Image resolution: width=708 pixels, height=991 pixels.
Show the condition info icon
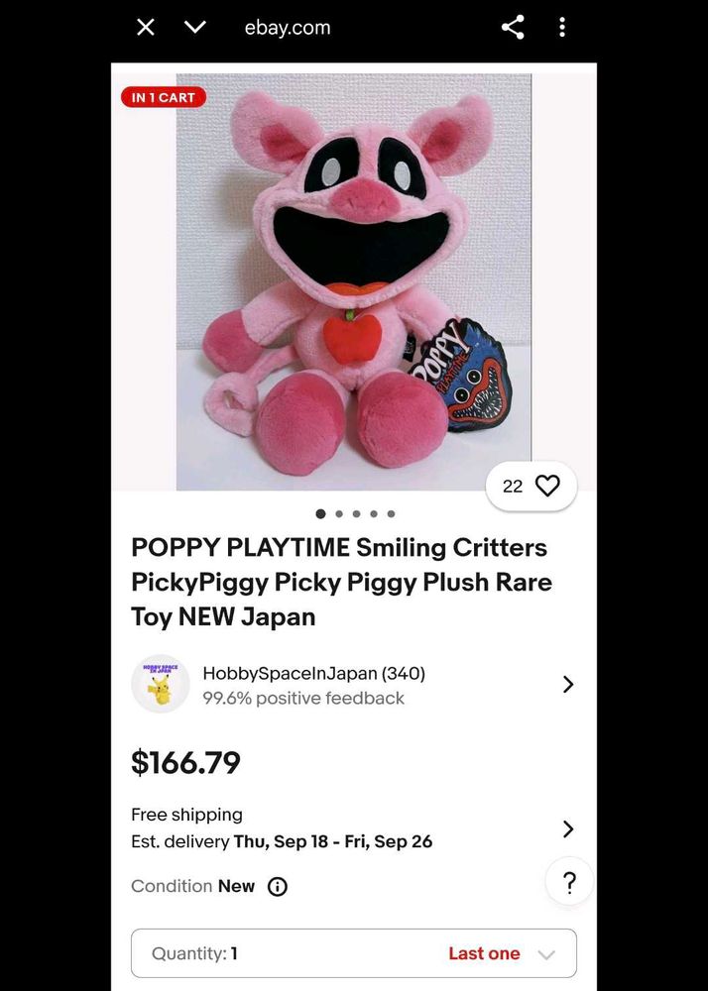pos(278,887)
